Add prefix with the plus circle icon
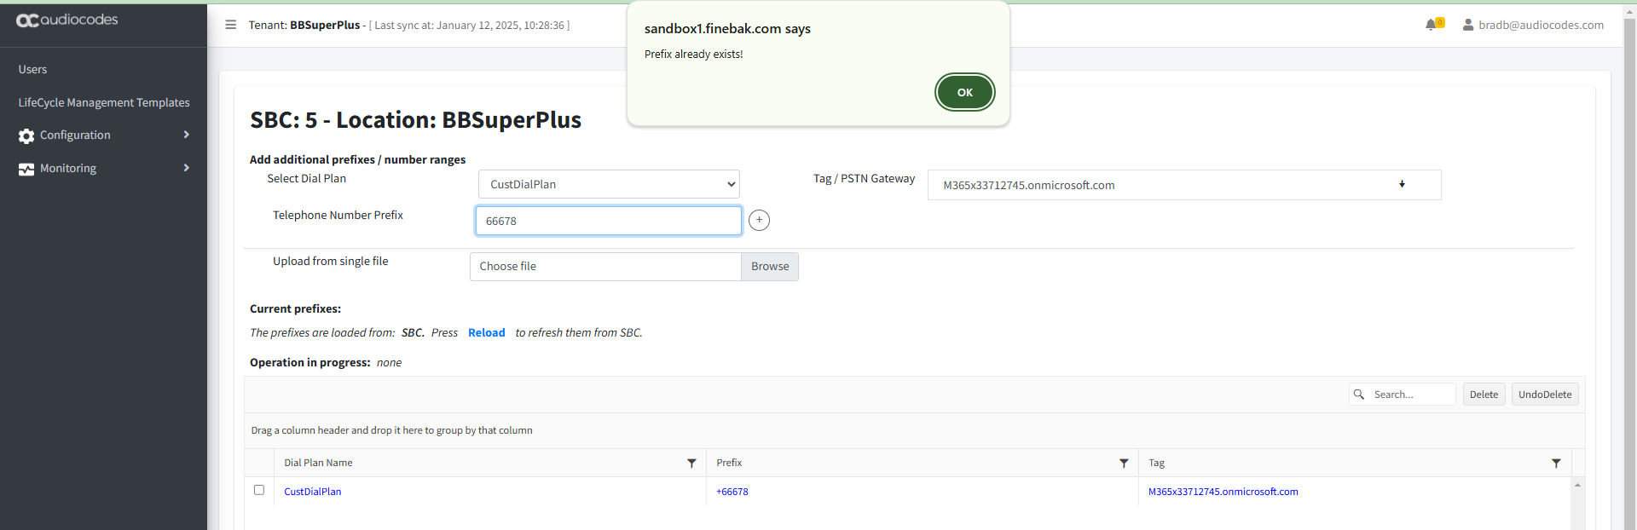Image resolution: width=1637 pixels, height=530 pixels. tap(759, 221)
